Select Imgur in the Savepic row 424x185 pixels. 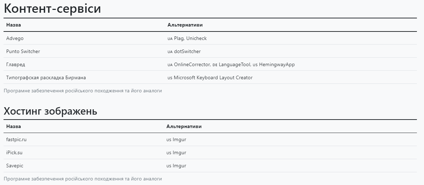pos(179,166)
